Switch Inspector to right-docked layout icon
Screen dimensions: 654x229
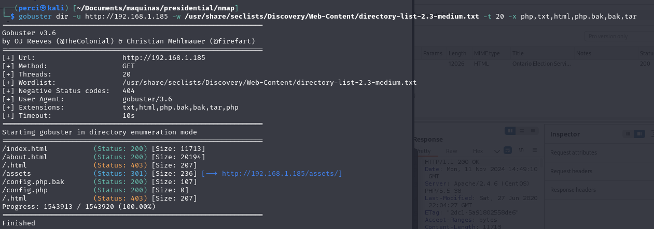(640, 134)
